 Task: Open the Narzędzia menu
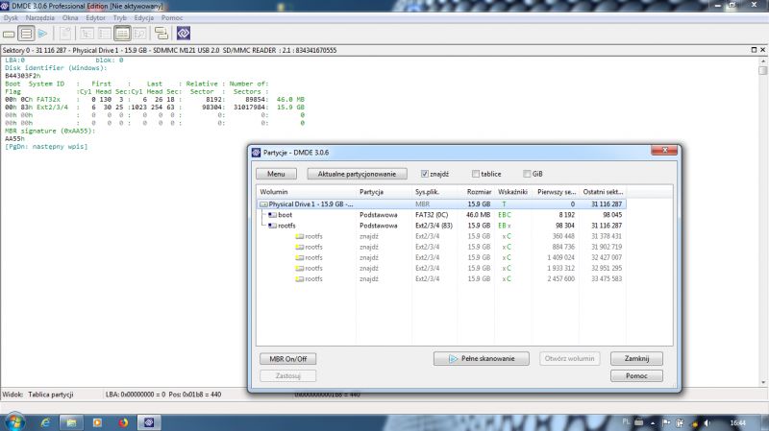[40, 17]
